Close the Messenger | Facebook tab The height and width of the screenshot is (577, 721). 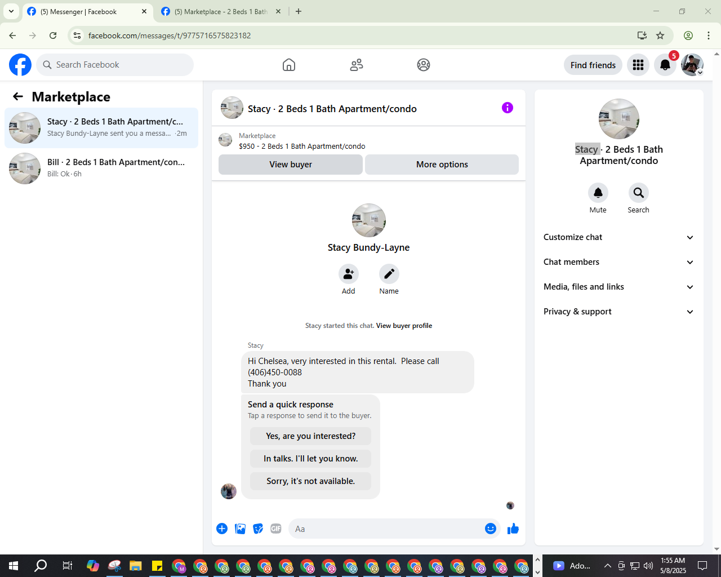pos(144,11)
